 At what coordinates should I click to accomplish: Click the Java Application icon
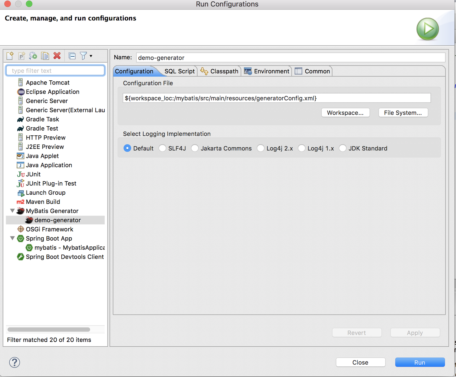pos(20,165)
